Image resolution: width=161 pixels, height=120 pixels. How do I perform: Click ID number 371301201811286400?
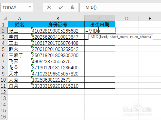[x=58, y=67]
